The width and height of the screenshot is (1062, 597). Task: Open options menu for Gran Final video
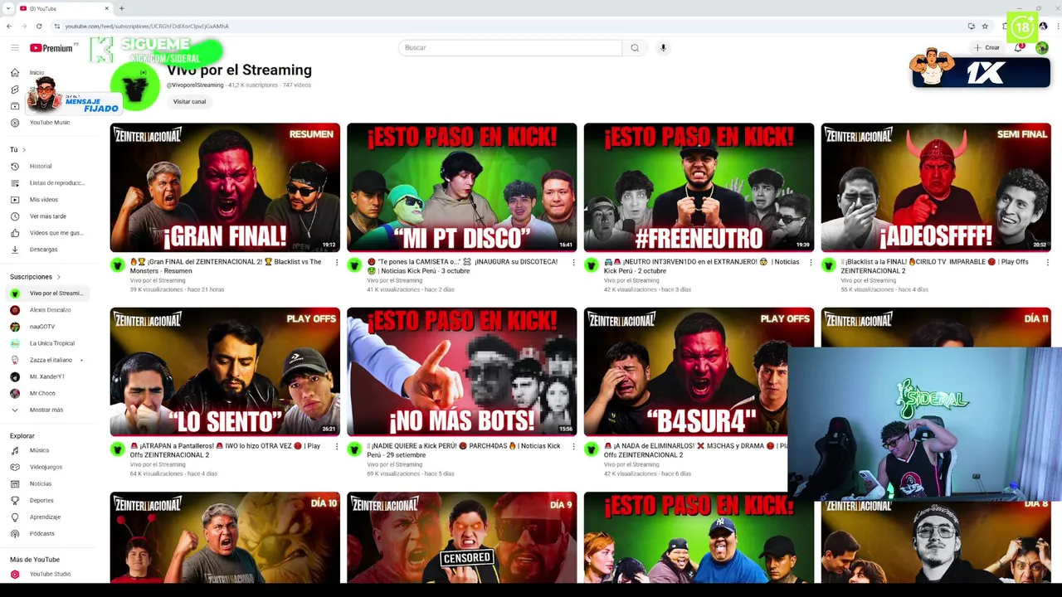click(x=336, y=262)
